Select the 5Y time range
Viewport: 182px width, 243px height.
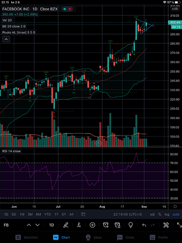[x=64, y=214]
